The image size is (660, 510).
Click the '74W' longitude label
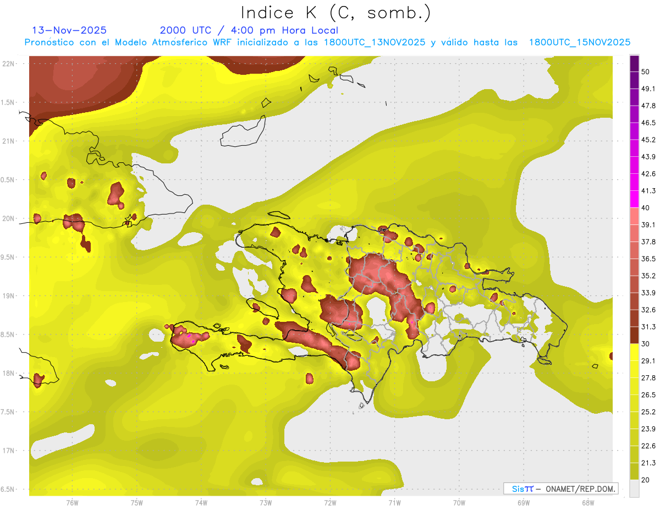tap(201, 503)
